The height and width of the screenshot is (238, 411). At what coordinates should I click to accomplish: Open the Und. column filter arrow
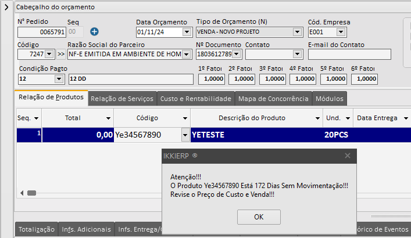tap(348, 118)
